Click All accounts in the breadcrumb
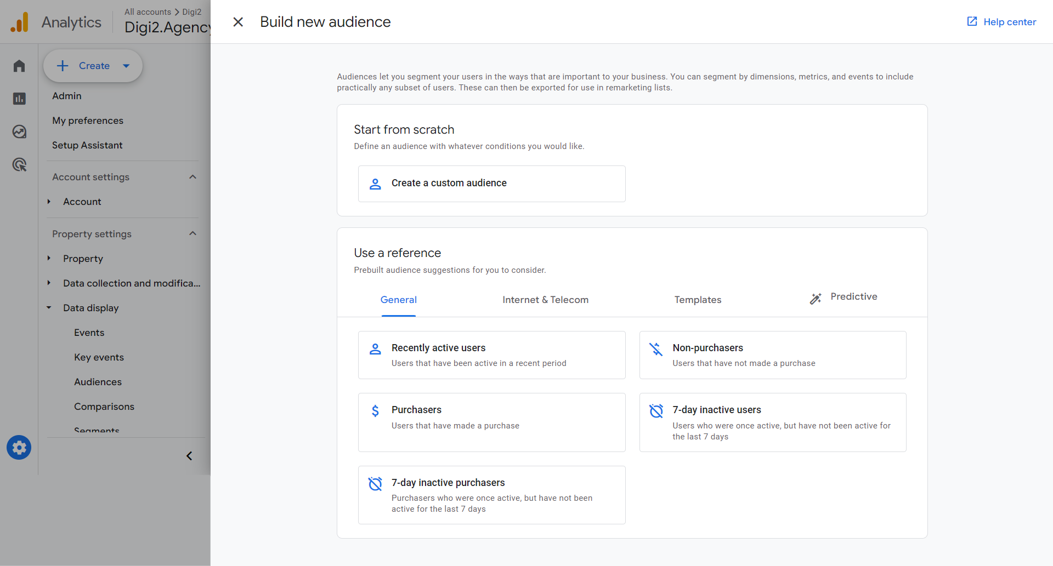The width and height of the screenshot is (1053, 566). point(148,12)
